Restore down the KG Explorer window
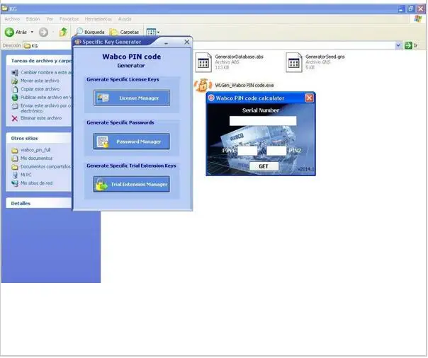This screenshot has width=428, height=358. tap(411, 9)
